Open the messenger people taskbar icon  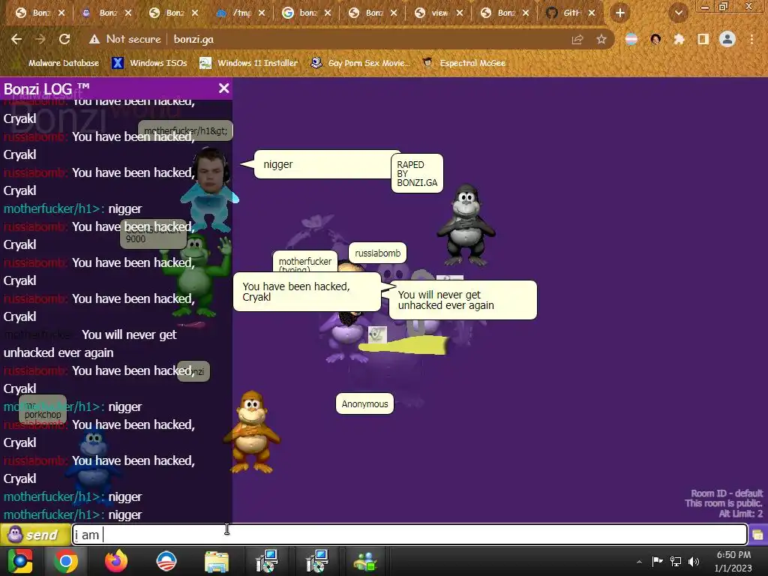[365, 562]
